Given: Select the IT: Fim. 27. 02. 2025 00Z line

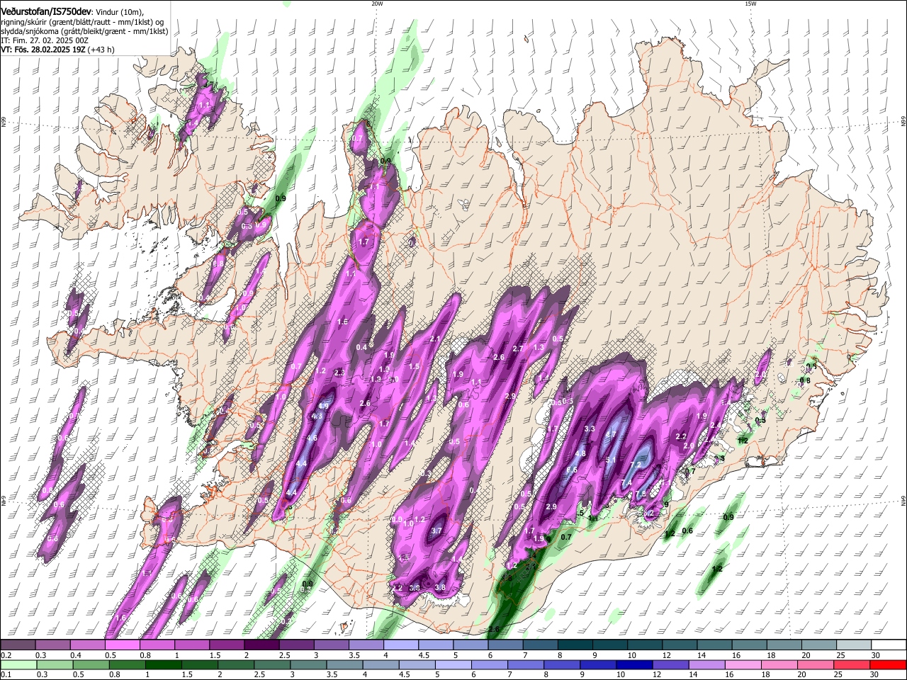Looking at the screenshot, I should 45,41.
